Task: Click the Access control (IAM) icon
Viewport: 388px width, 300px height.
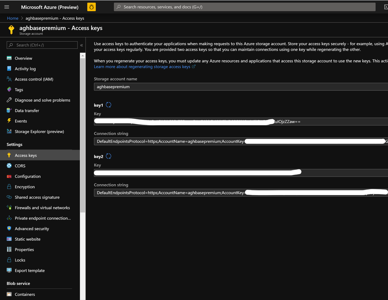Action: (9, 79)
